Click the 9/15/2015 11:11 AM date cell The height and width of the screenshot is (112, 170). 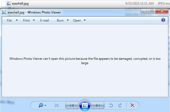(x=140, y=3)
